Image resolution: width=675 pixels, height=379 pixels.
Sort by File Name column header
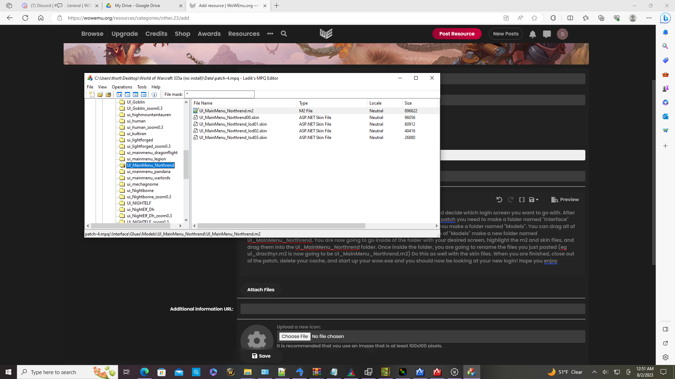(x=244, y=103)
